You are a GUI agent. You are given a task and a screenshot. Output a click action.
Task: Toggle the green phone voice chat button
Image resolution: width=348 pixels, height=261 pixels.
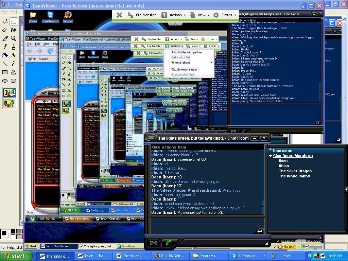tap(168, 243)
